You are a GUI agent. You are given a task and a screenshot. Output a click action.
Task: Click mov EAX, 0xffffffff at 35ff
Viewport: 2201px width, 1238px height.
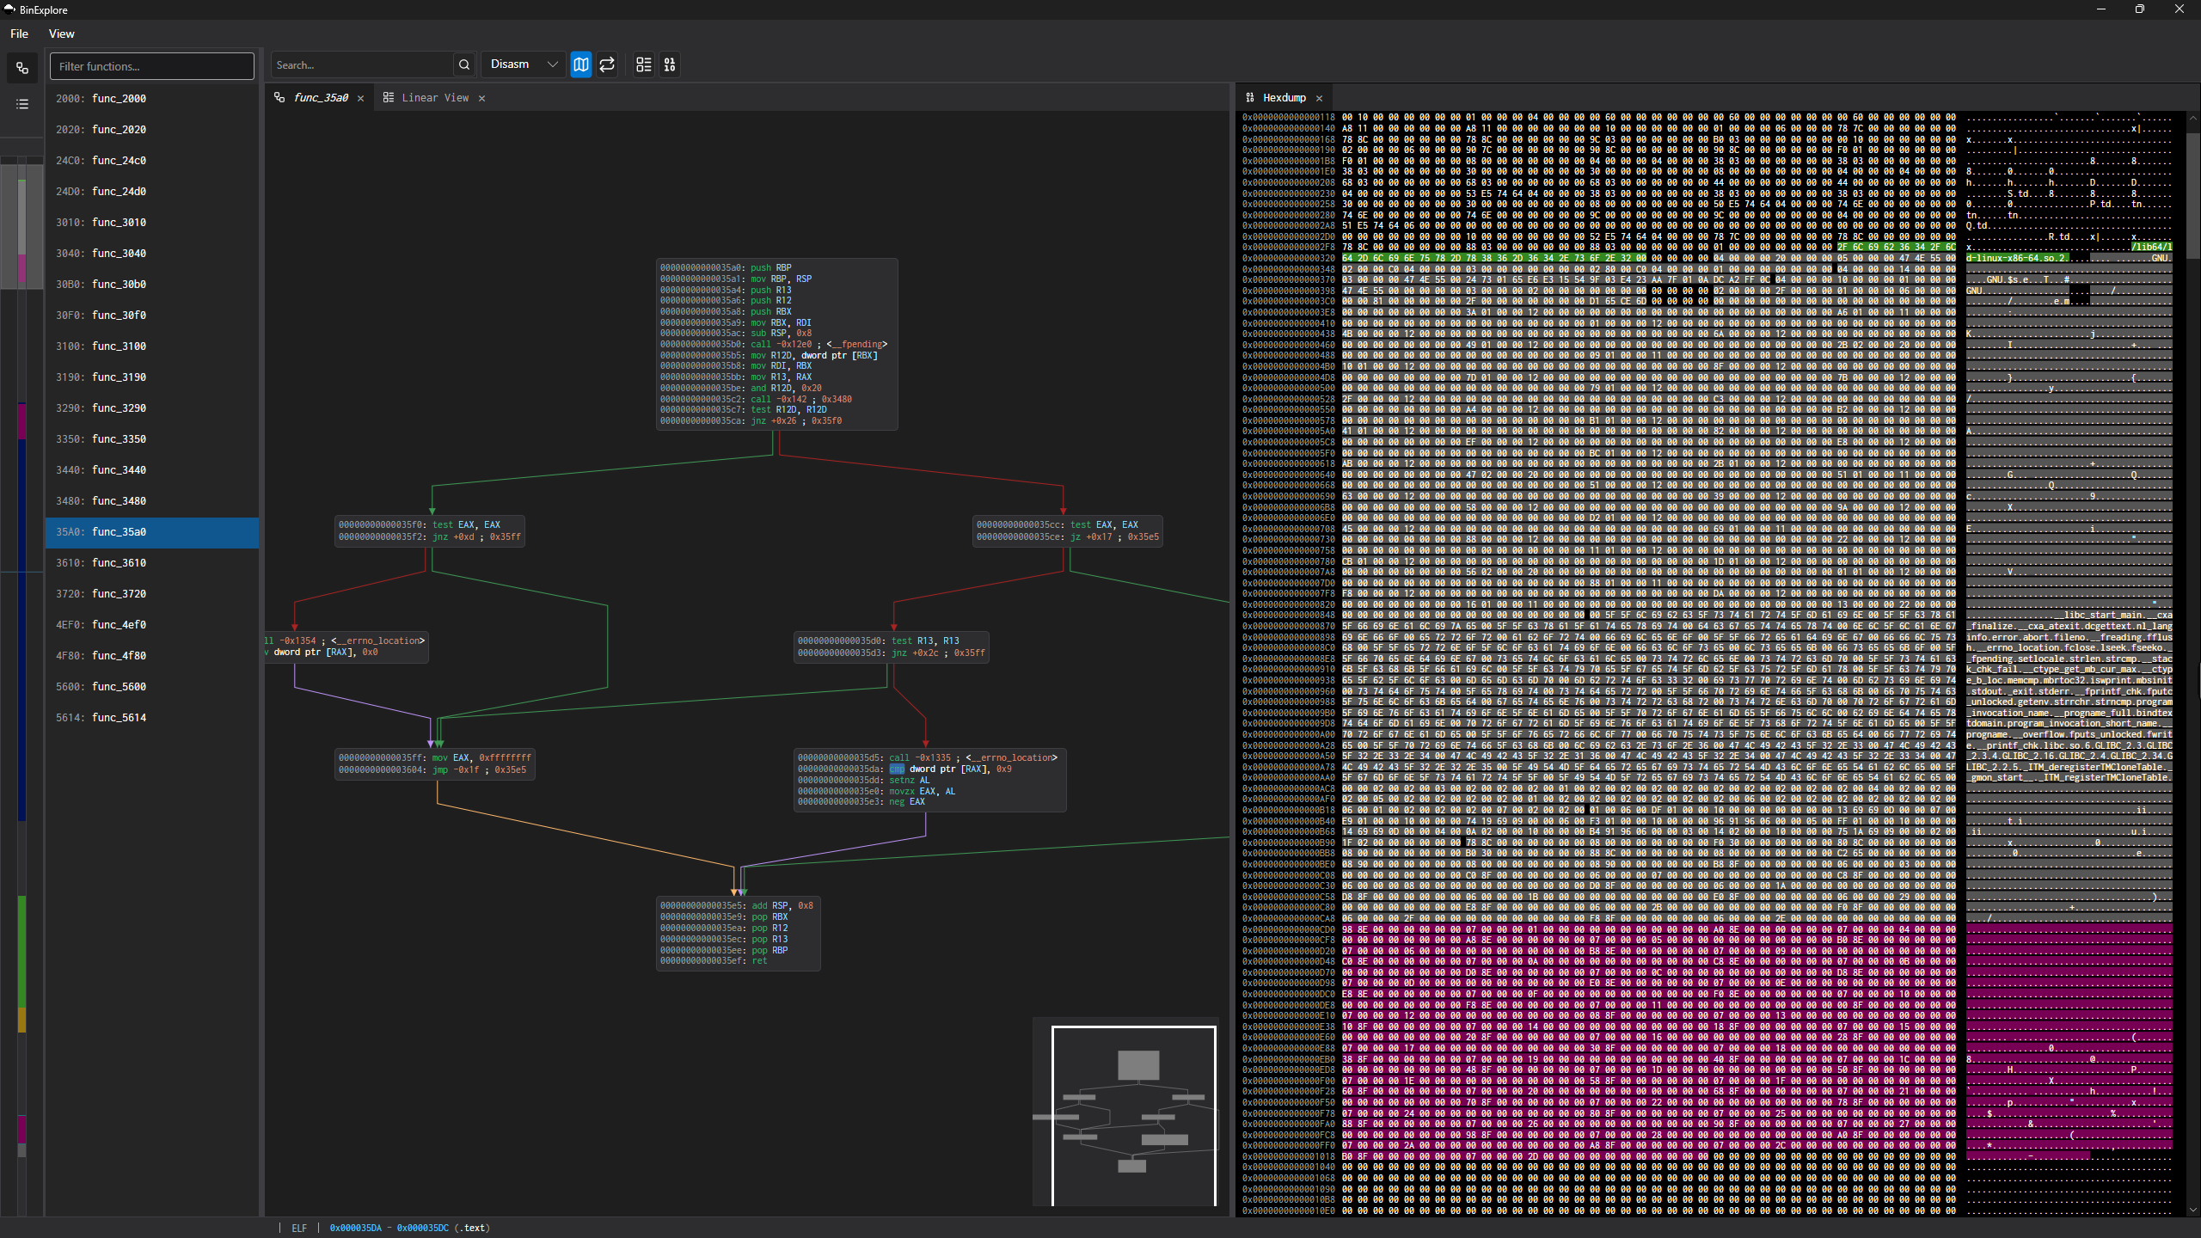click(435, 758)
